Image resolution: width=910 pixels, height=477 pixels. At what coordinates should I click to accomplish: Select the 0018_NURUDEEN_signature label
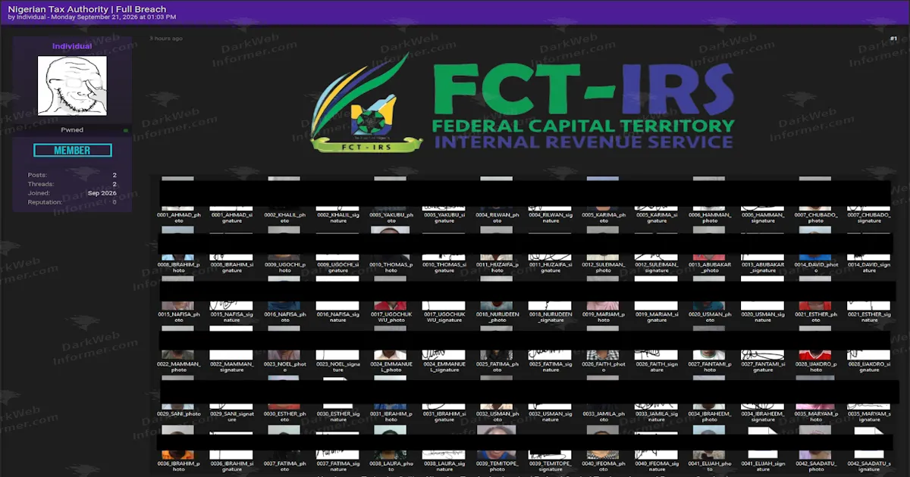pos(551,316)
